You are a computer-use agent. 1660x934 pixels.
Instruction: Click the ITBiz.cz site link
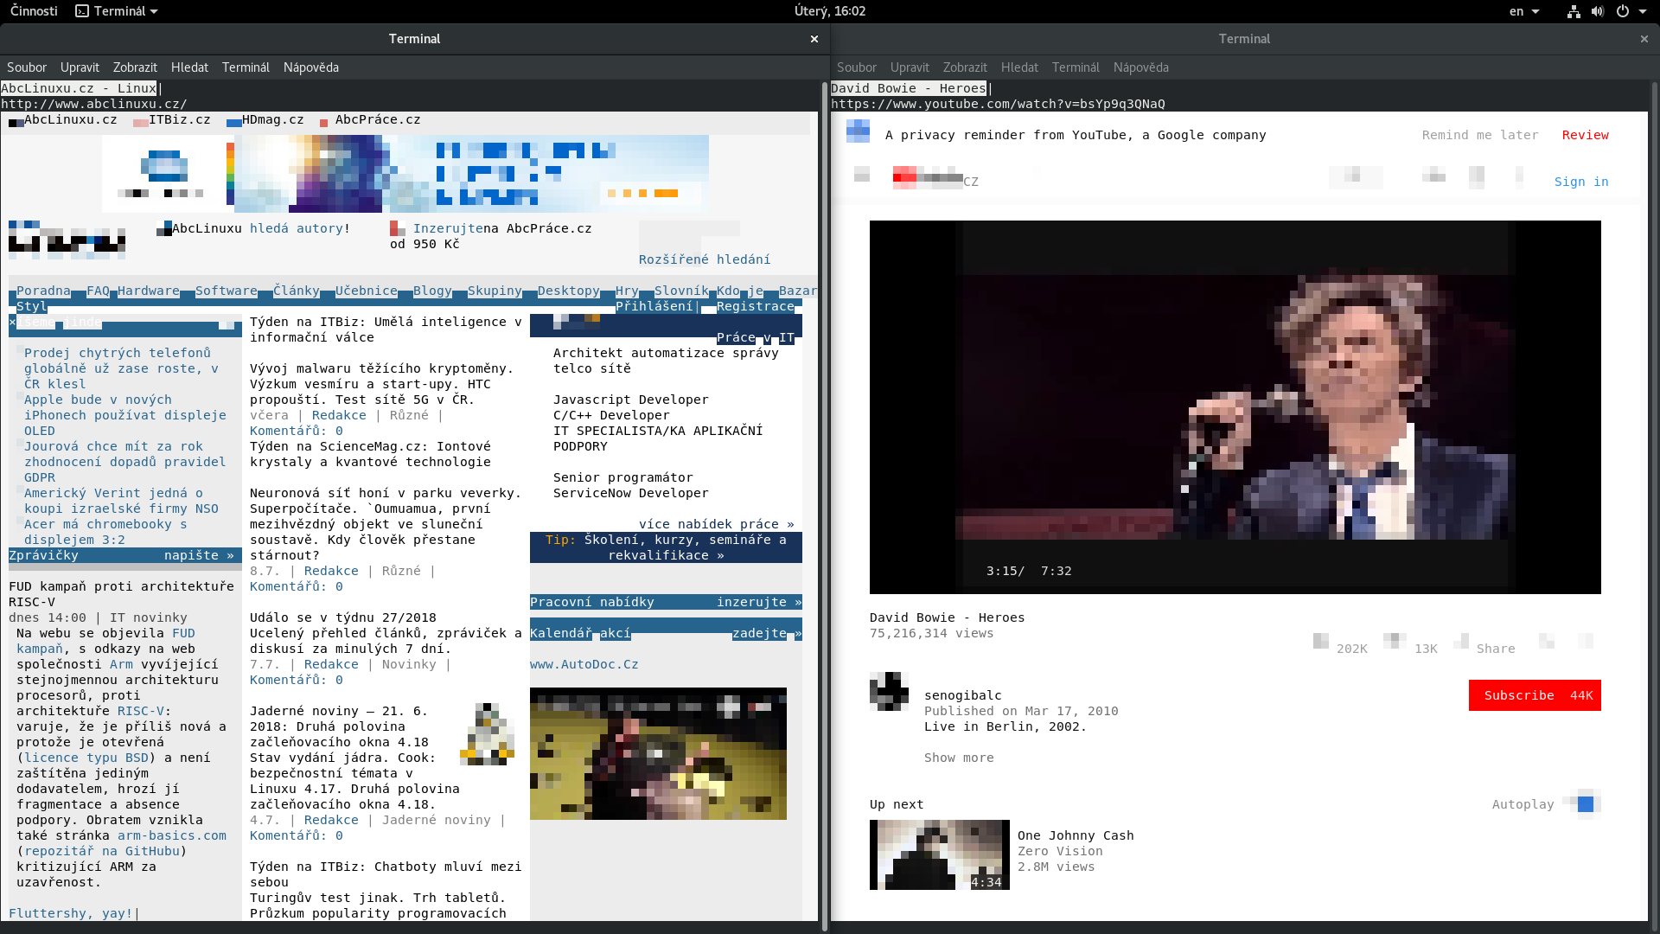[x=180, y=120]
